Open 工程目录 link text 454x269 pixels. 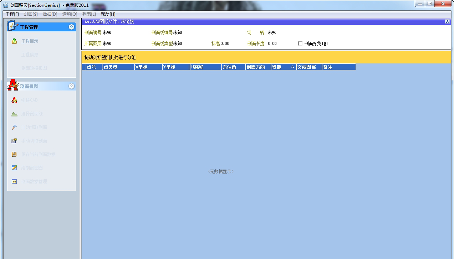click(30, 41)
